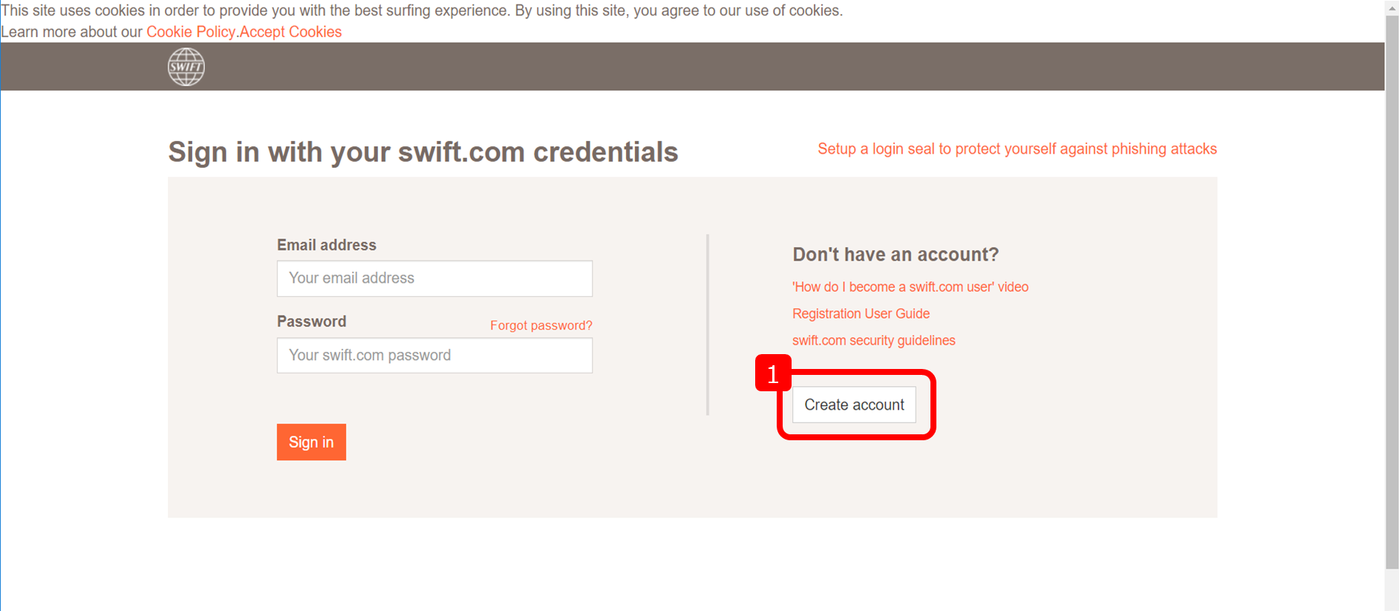This screenshot has height=611, width=1399.
Task: Click the 'Don't have an account?' heading
Action: [895, 254]
